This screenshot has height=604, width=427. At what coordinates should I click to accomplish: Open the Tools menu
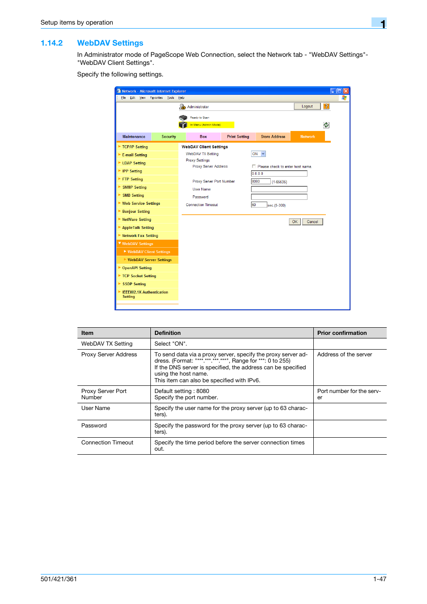click(171, 97)
